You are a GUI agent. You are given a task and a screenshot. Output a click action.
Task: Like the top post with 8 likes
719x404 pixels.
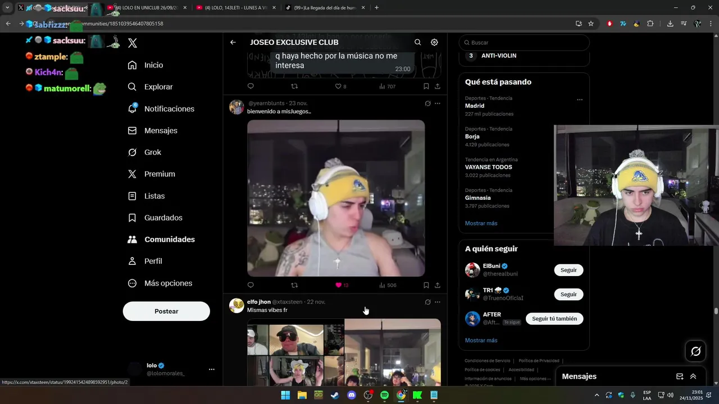[x=340, y=86]
